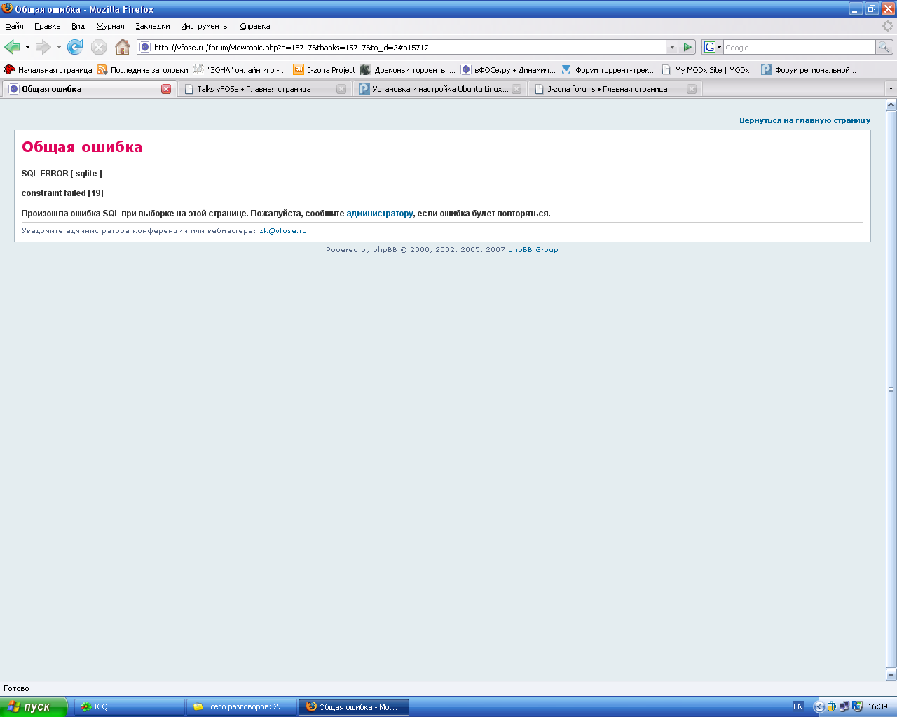Switch to 'Talks vFOSe' tab
The height and width of the screenshot is (717, 897).
(x=254, y=89)
